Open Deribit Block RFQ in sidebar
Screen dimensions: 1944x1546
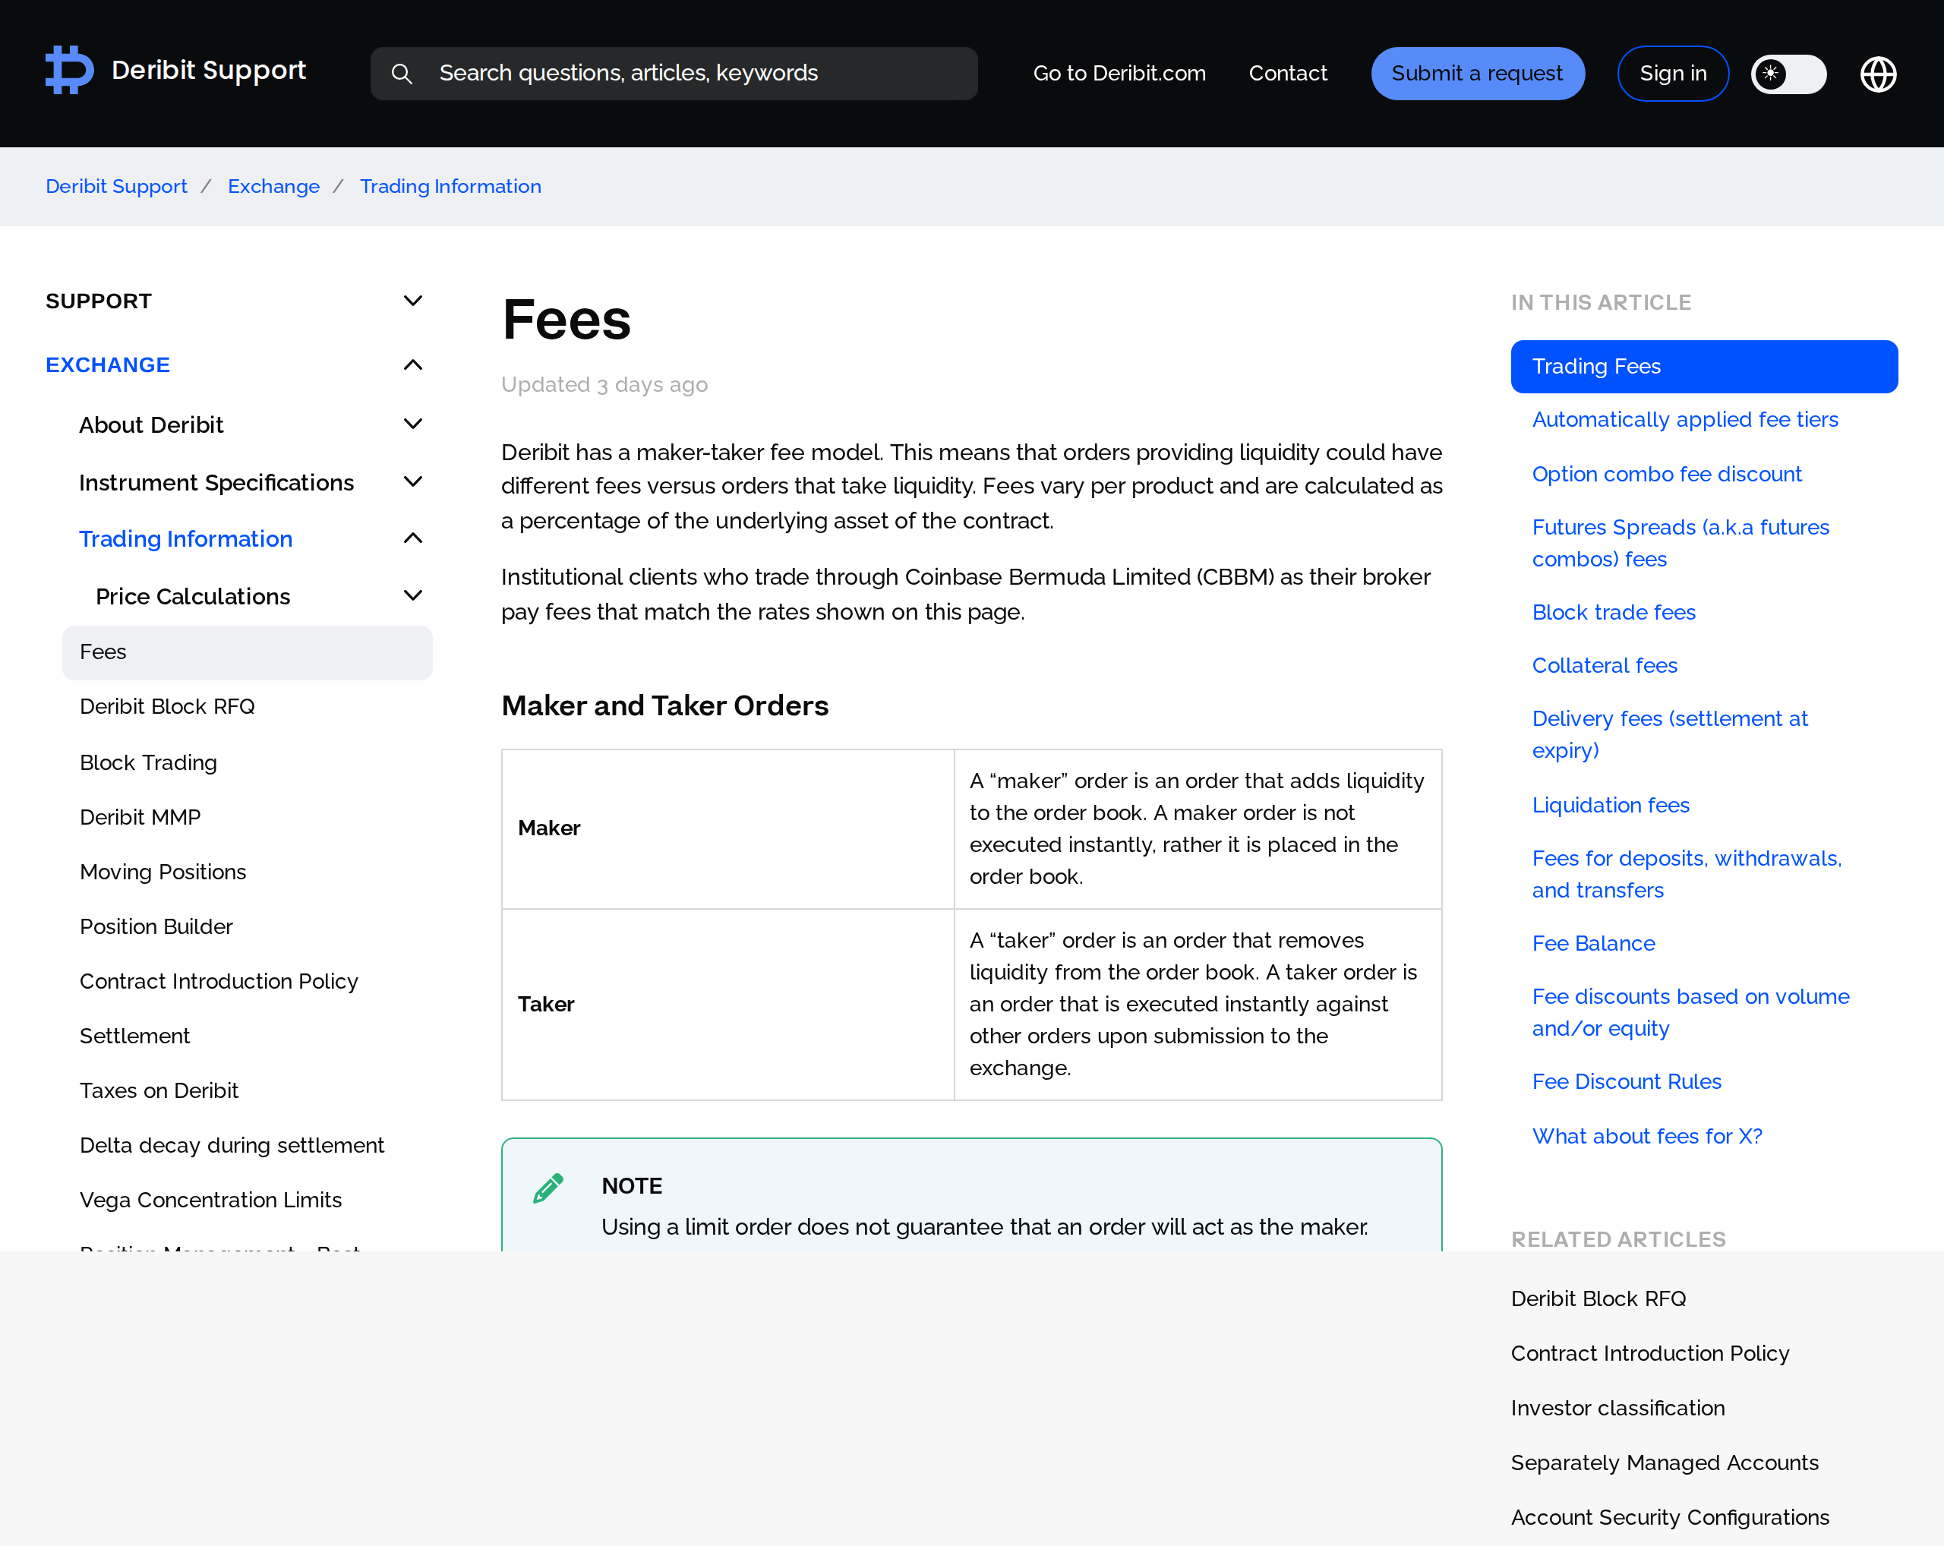[x=167, y=707]
